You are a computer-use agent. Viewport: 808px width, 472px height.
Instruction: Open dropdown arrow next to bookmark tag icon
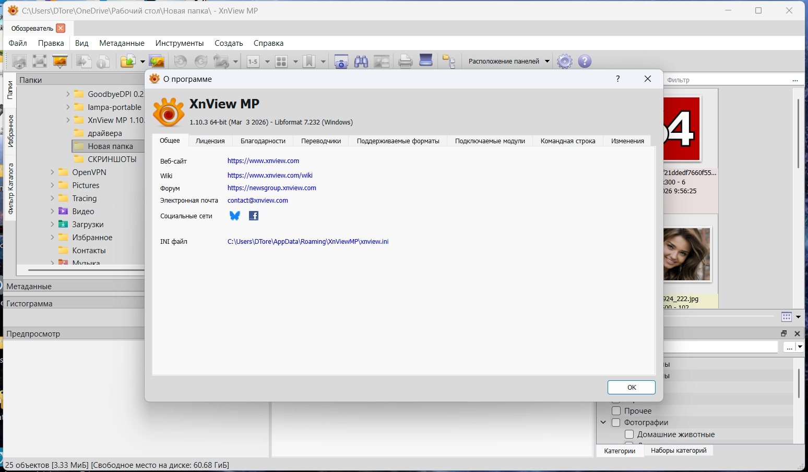[x=323, y=61]
